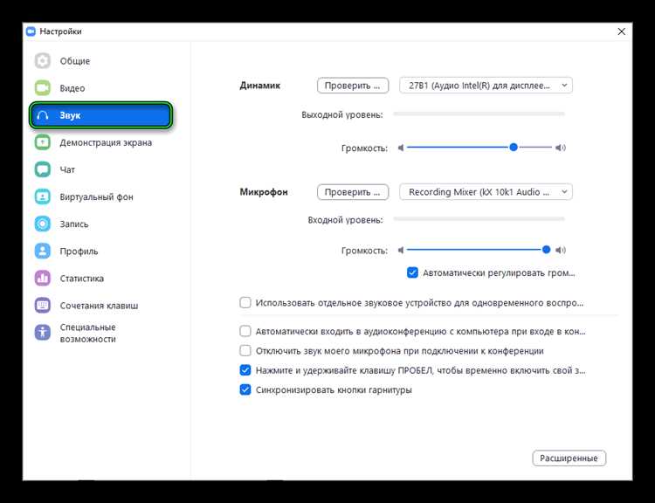Screen dimensions: 655x503
Task: Click the Виртуальный фон icon
Action: point(43,196)
